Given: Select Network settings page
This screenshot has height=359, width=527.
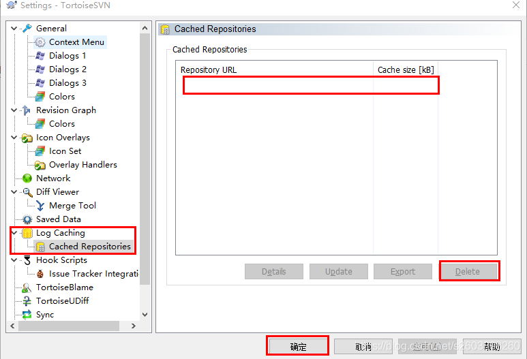Looking at the screenshot, I should (x=53, y=178).
